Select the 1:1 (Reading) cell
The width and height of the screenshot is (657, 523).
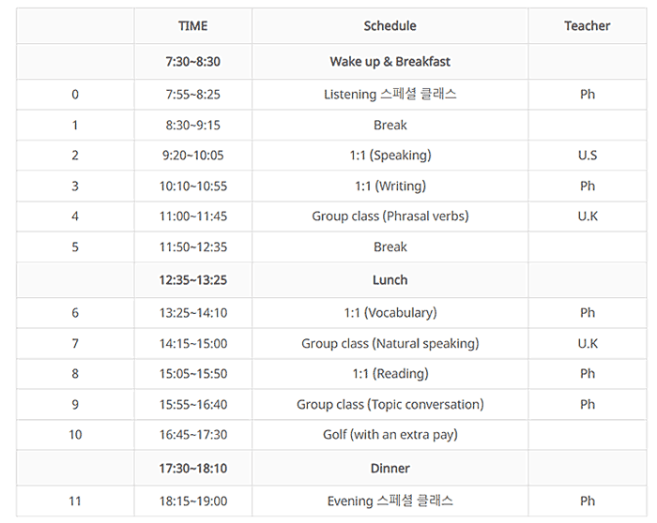click(x=390, y=374)
